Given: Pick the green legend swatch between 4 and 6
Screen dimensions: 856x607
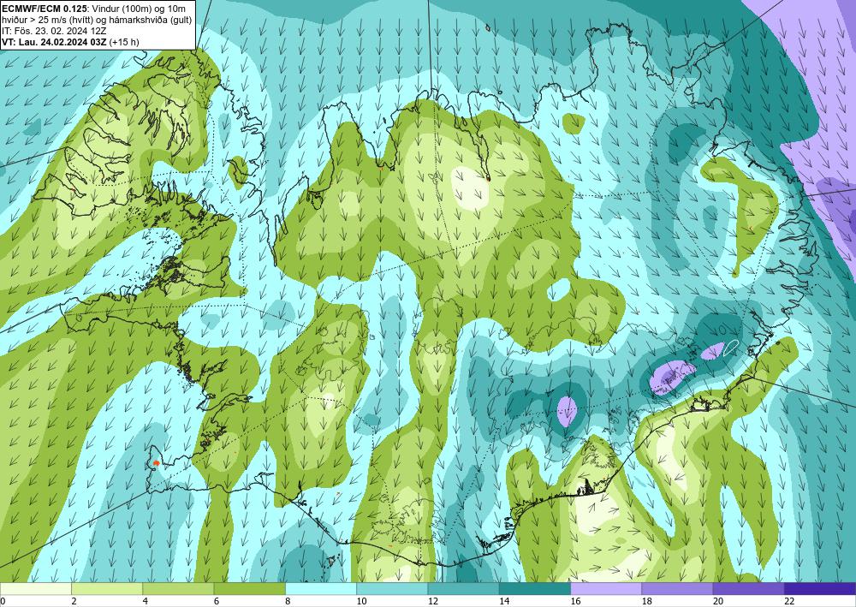Looking at the screenshot, I should coord(178,588).
